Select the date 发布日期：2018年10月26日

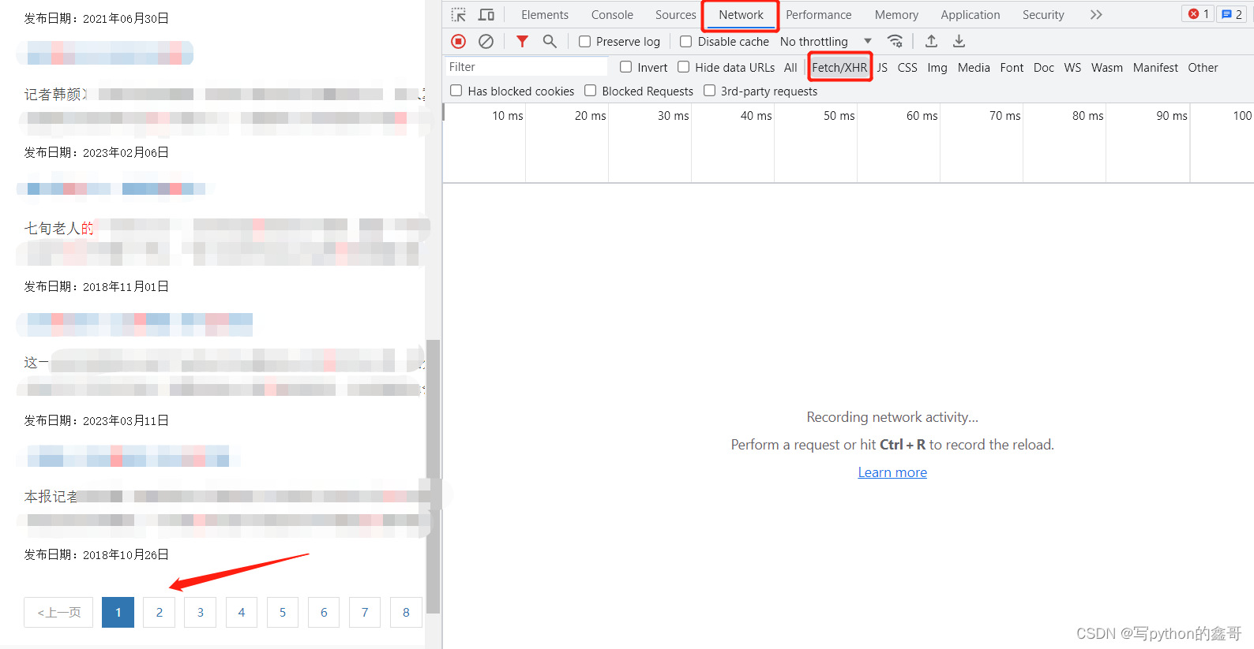pyautogui.click(x=96, y=555)
